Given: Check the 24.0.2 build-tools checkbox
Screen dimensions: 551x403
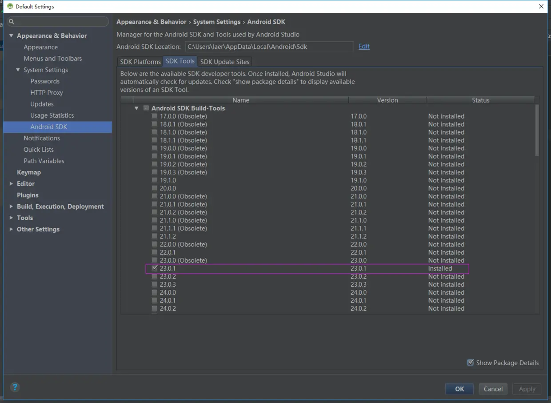Looking at the screenshot, I should pos(155,308).
